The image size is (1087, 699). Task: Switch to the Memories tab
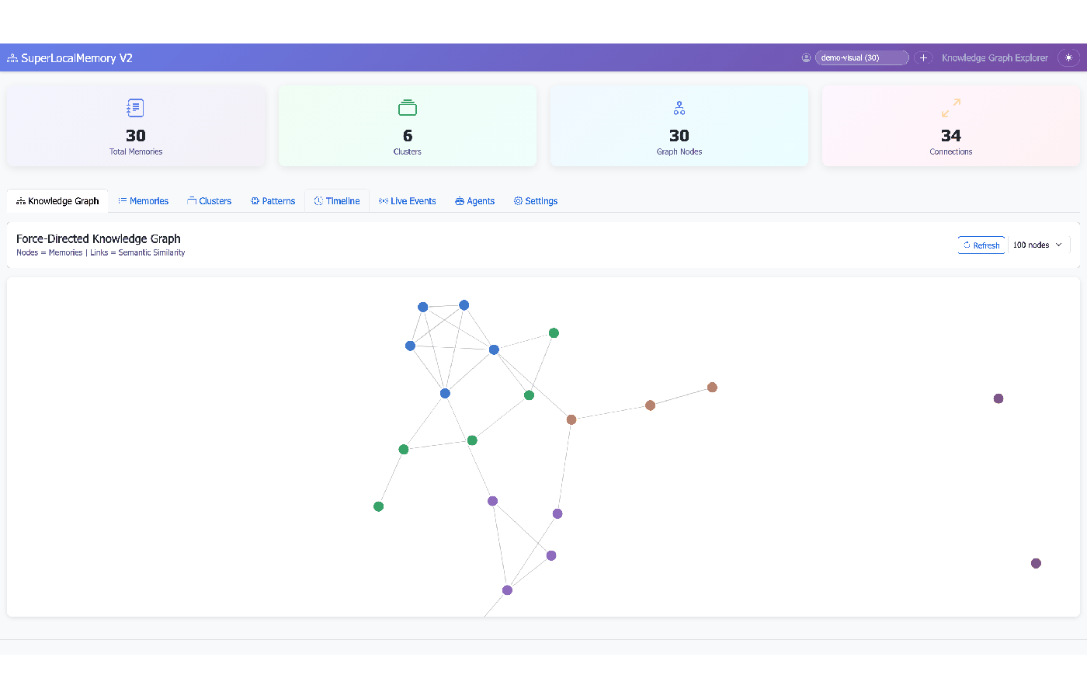143,200
